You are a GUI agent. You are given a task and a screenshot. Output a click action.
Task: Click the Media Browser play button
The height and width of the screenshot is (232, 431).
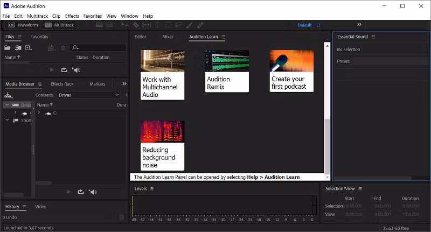click(x=69, y=192)
